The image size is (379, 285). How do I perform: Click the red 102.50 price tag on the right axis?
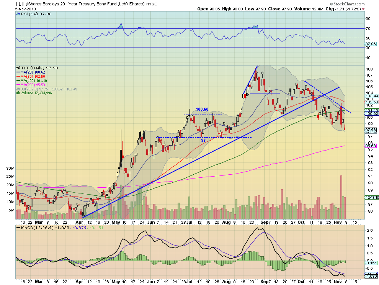(371, 102)
